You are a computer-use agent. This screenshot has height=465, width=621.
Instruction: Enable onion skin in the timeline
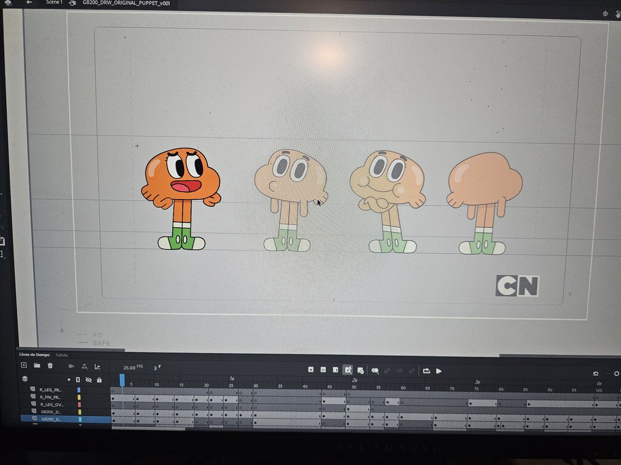click(375, 370)
